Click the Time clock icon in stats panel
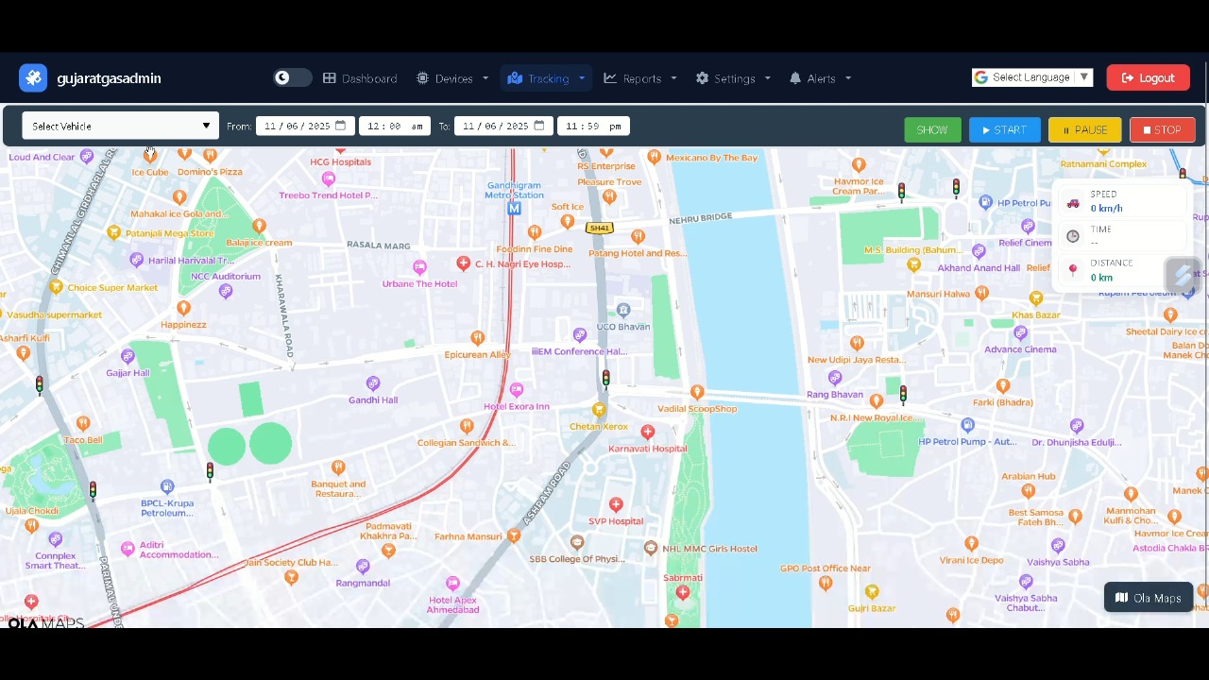Viewport: 1209px width, 680px height. click(x=1073, y=236)
